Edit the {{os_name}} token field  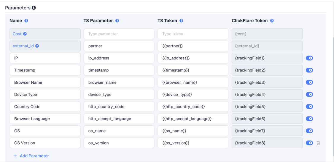click(193, 131)
